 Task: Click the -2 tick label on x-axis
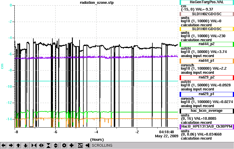point(137,132)
